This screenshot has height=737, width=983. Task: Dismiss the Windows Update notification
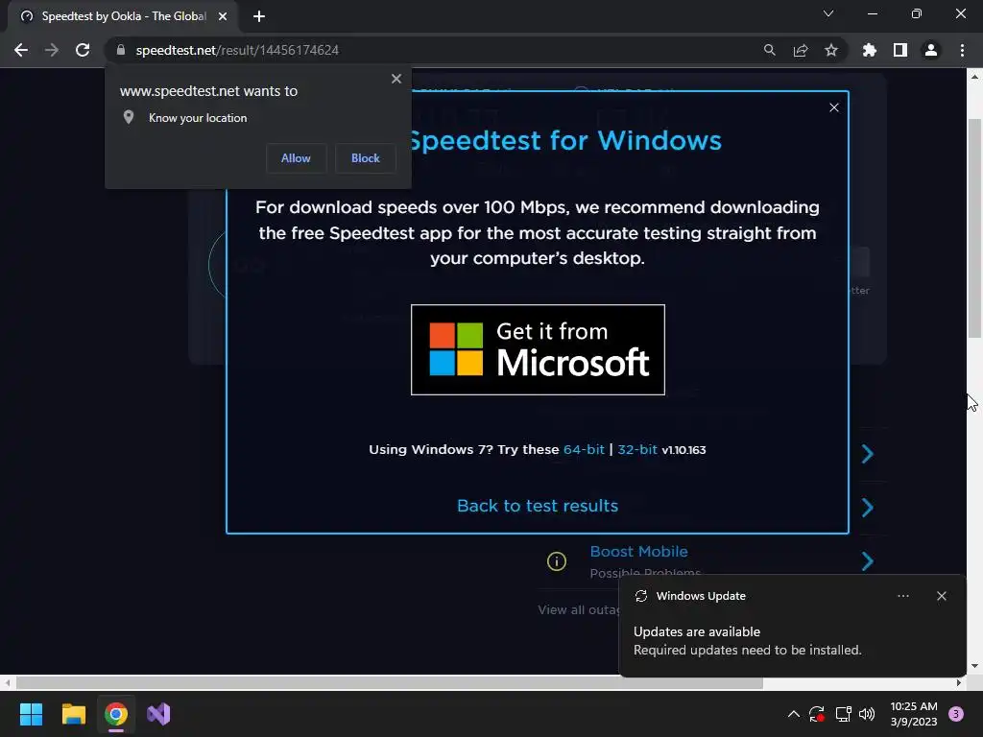click(941, 596)
